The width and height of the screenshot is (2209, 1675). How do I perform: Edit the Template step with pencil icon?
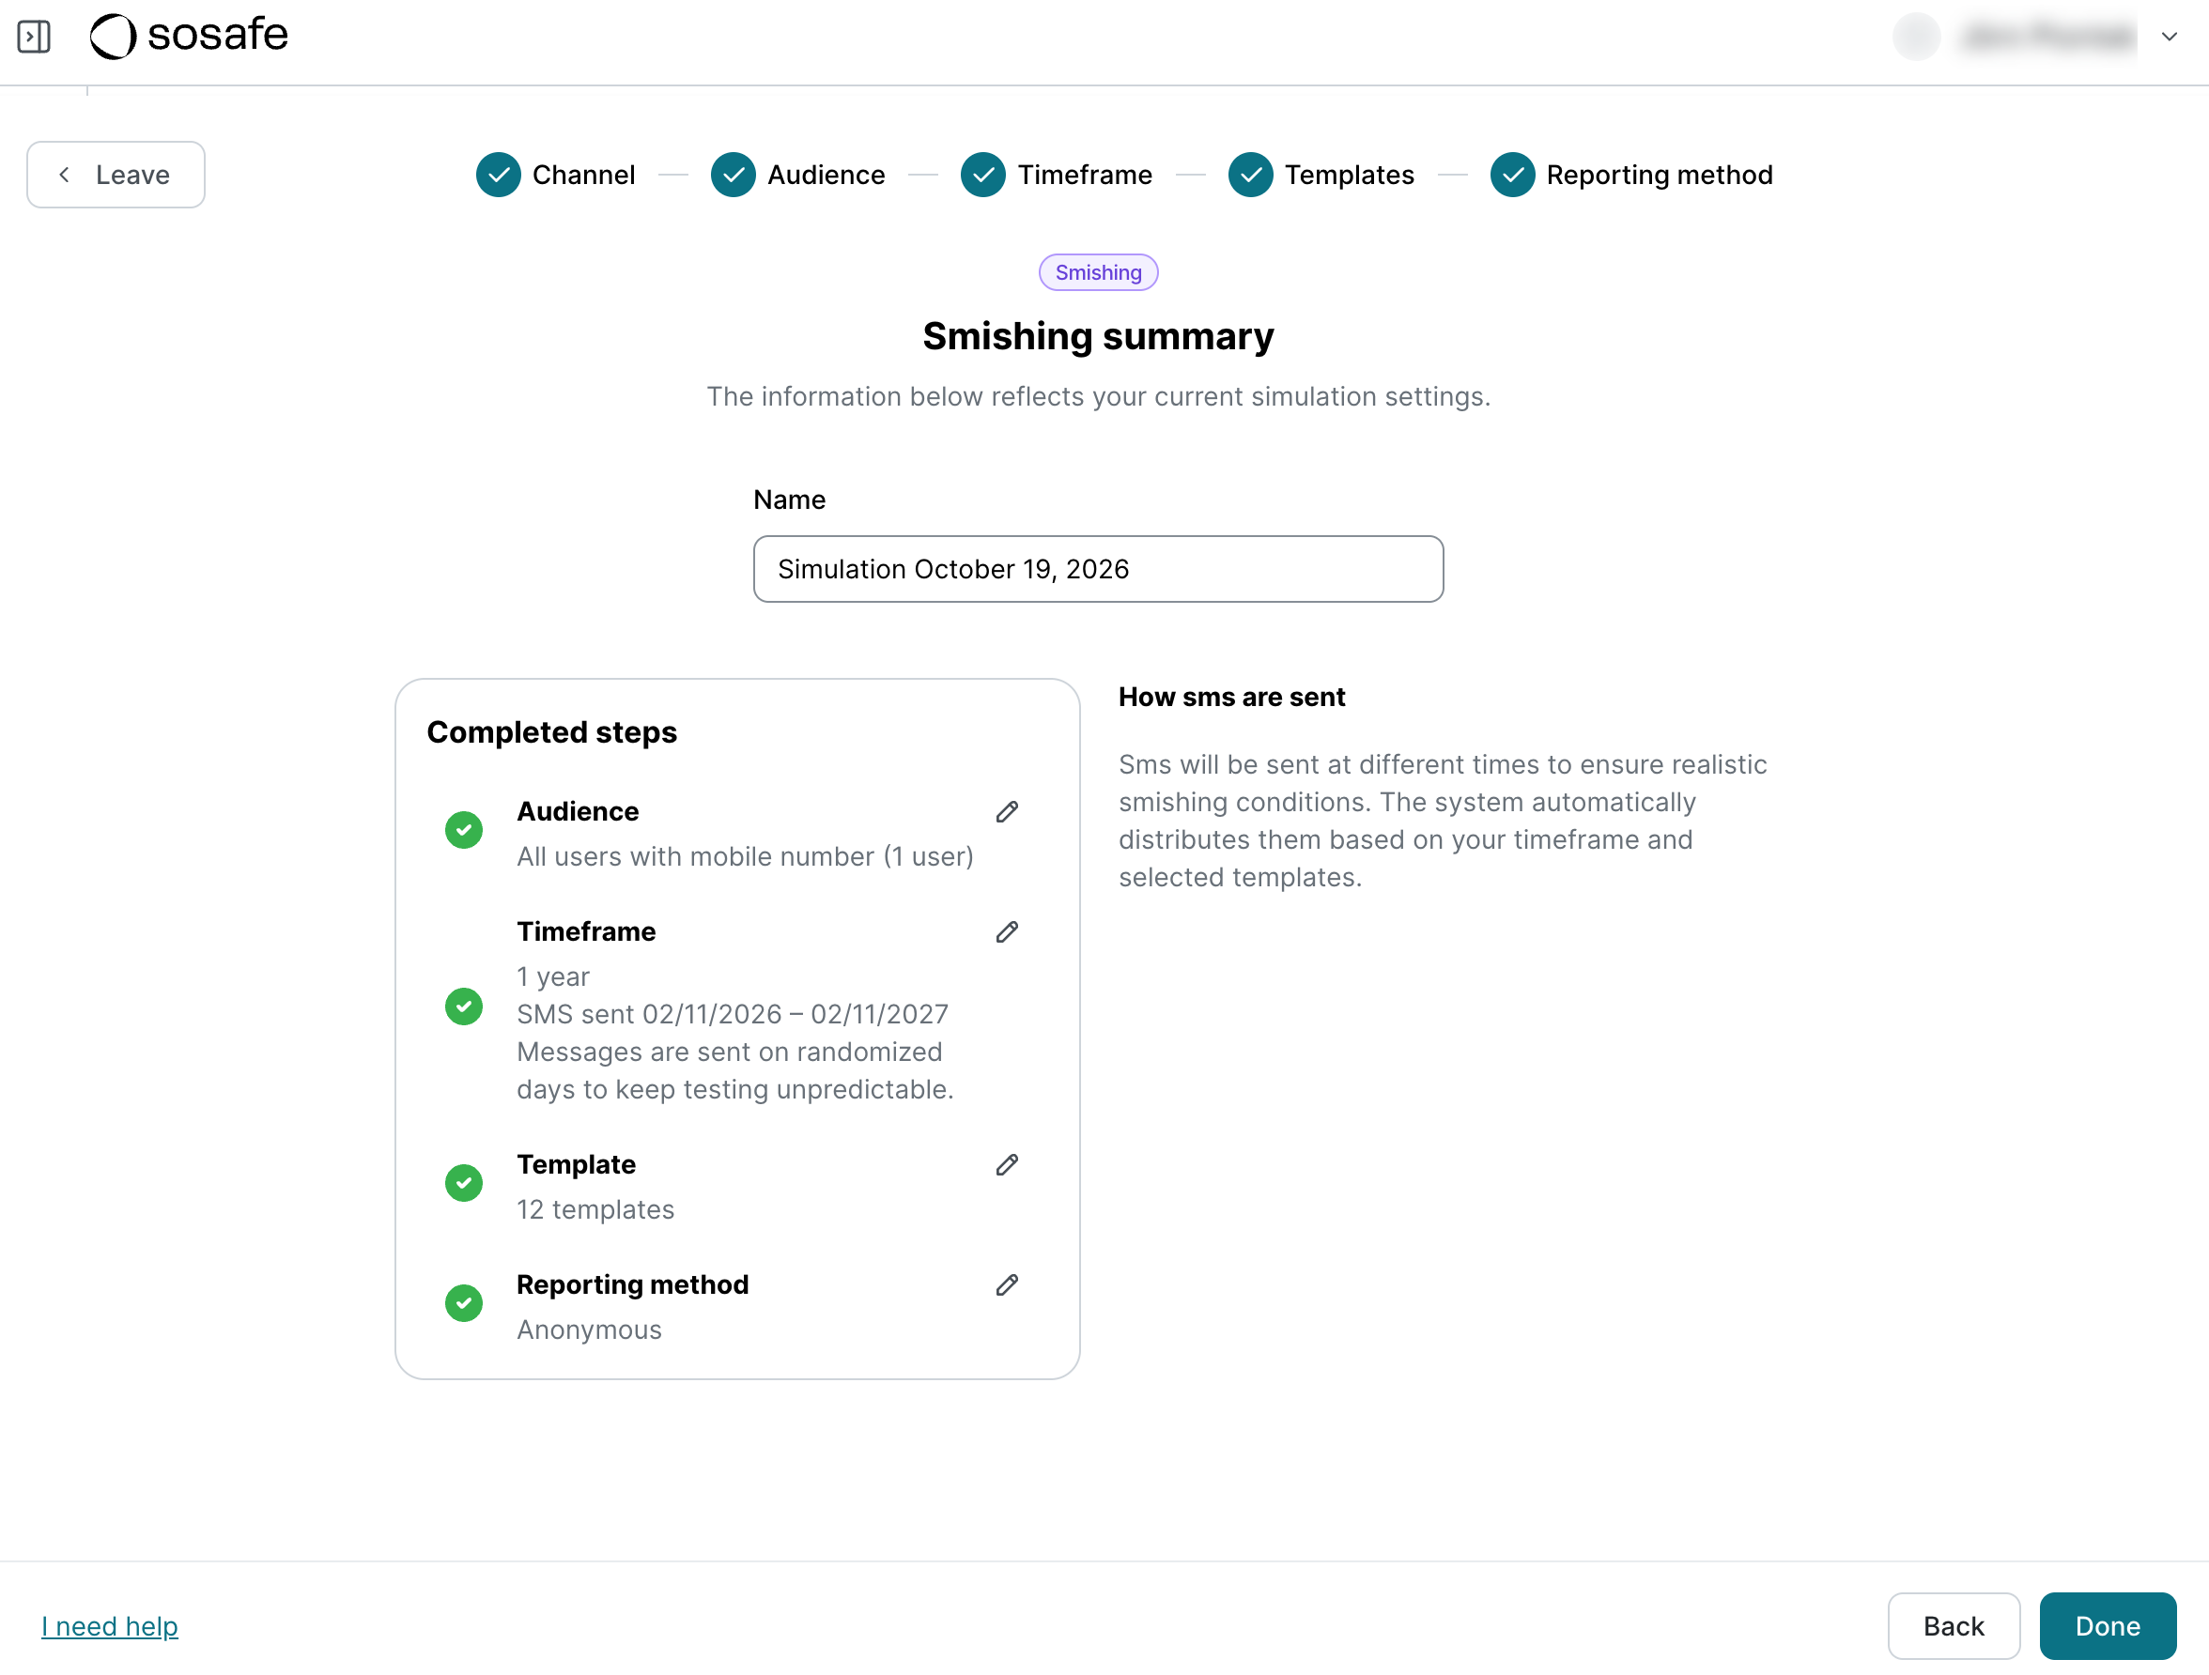(x=1007, y=1165)
